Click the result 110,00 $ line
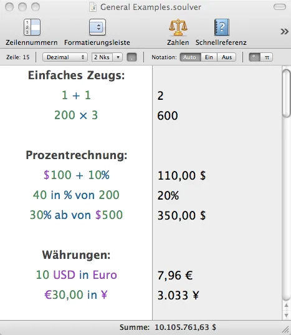Image resolution: width=291 pixels, height=335 pixels. pos(181,176)
